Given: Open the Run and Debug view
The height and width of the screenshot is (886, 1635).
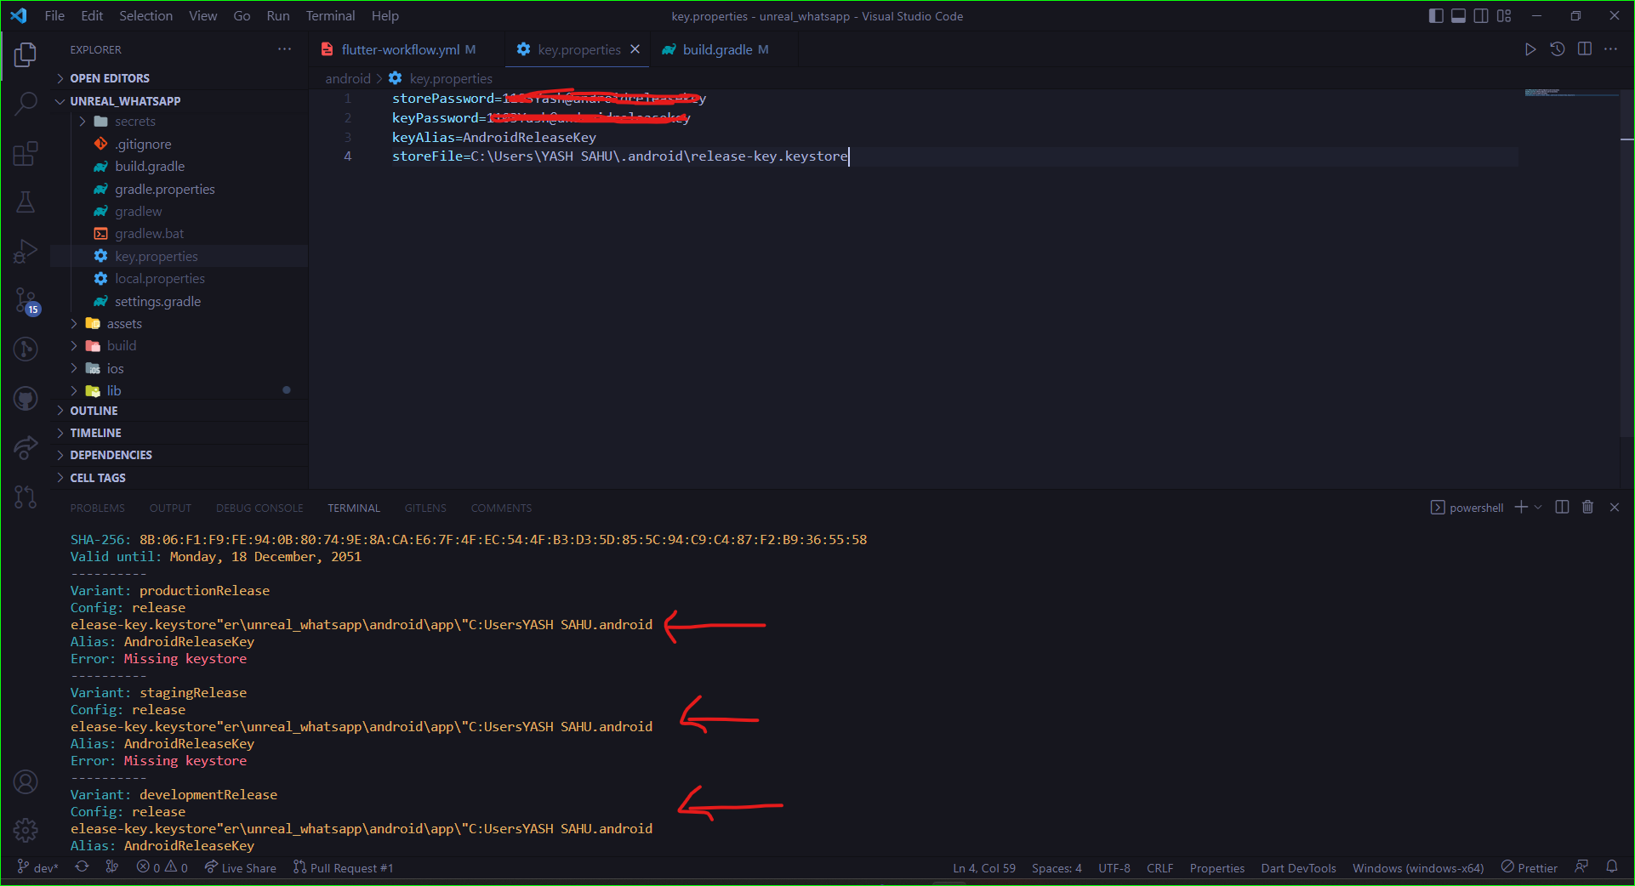Looking at the screenshot, I should (26, 251).
